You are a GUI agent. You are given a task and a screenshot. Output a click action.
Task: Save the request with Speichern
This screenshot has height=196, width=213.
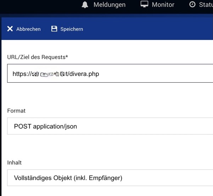coord(72,29)
